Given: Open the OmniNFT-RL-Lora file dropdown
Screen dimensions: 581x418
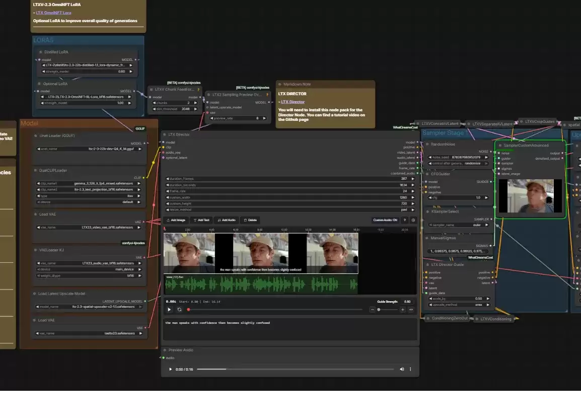Looking at the screenshot, I should [x=86, y=97].
